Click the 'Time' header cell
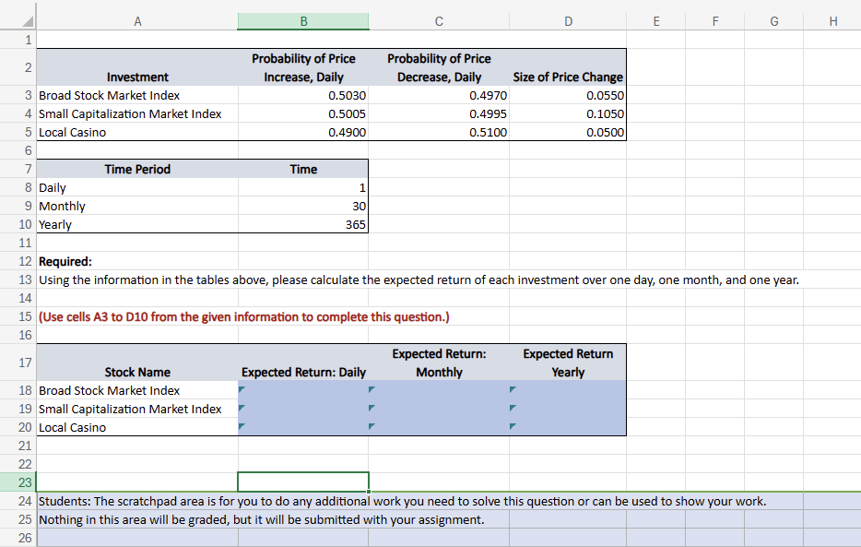The width and height of the screenshot is (861, 547). pyautogui.click(x=303, y=169)
